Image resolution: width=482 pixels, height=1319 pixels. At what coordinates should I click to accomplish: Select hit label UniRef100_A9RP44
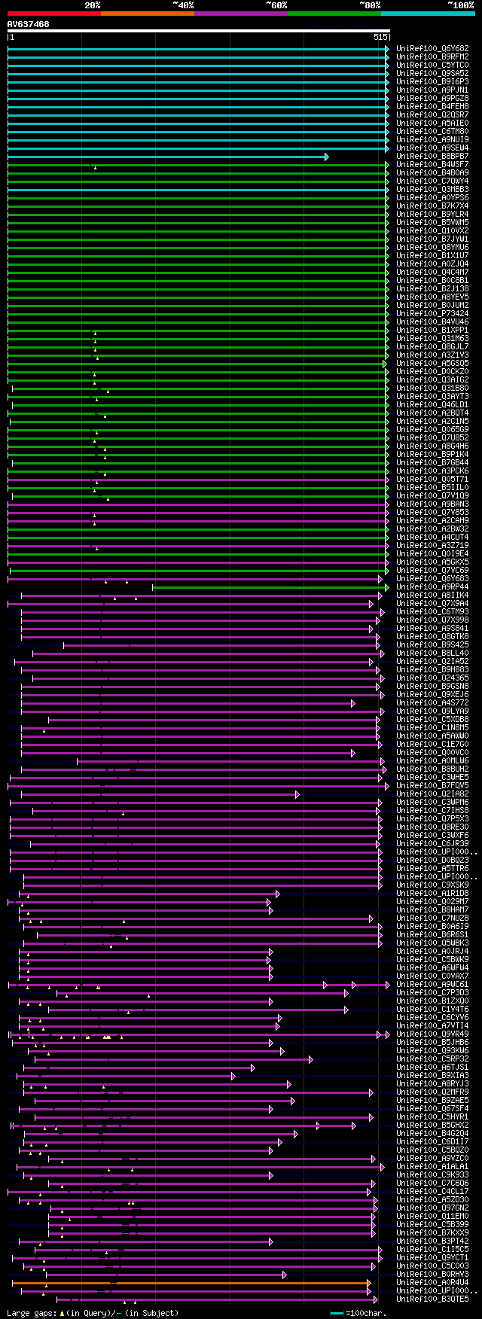click(432, 587)
